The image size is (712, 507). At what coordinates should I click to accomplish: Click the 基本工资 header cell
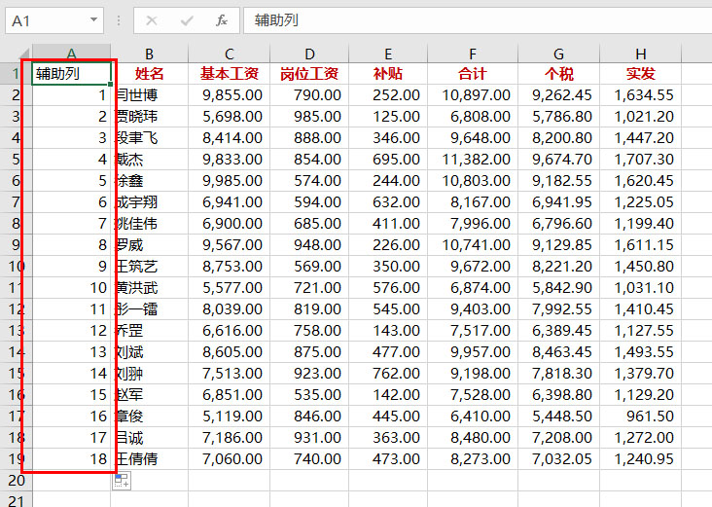(x=230, y=74)
